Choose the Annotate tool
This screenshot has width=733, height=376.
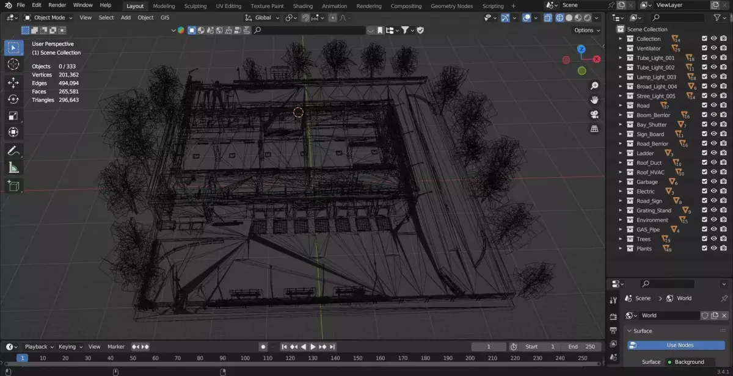pos(13,150)
